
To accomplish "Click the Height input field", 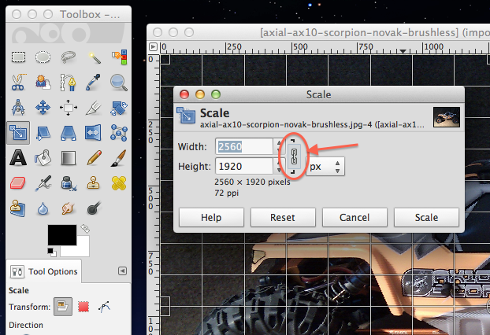I will 243,166.
